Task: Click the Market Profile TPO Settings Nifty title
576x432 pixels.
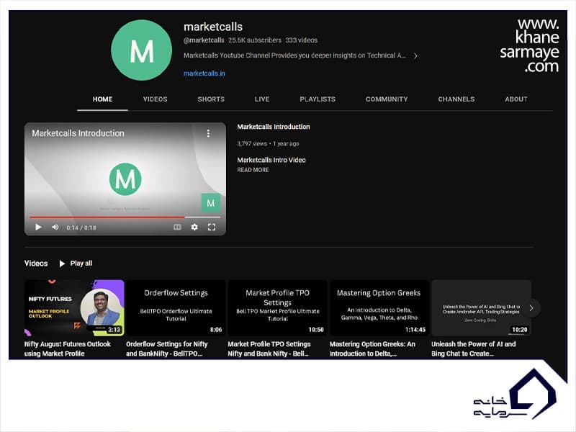Action: click(269, 349)
